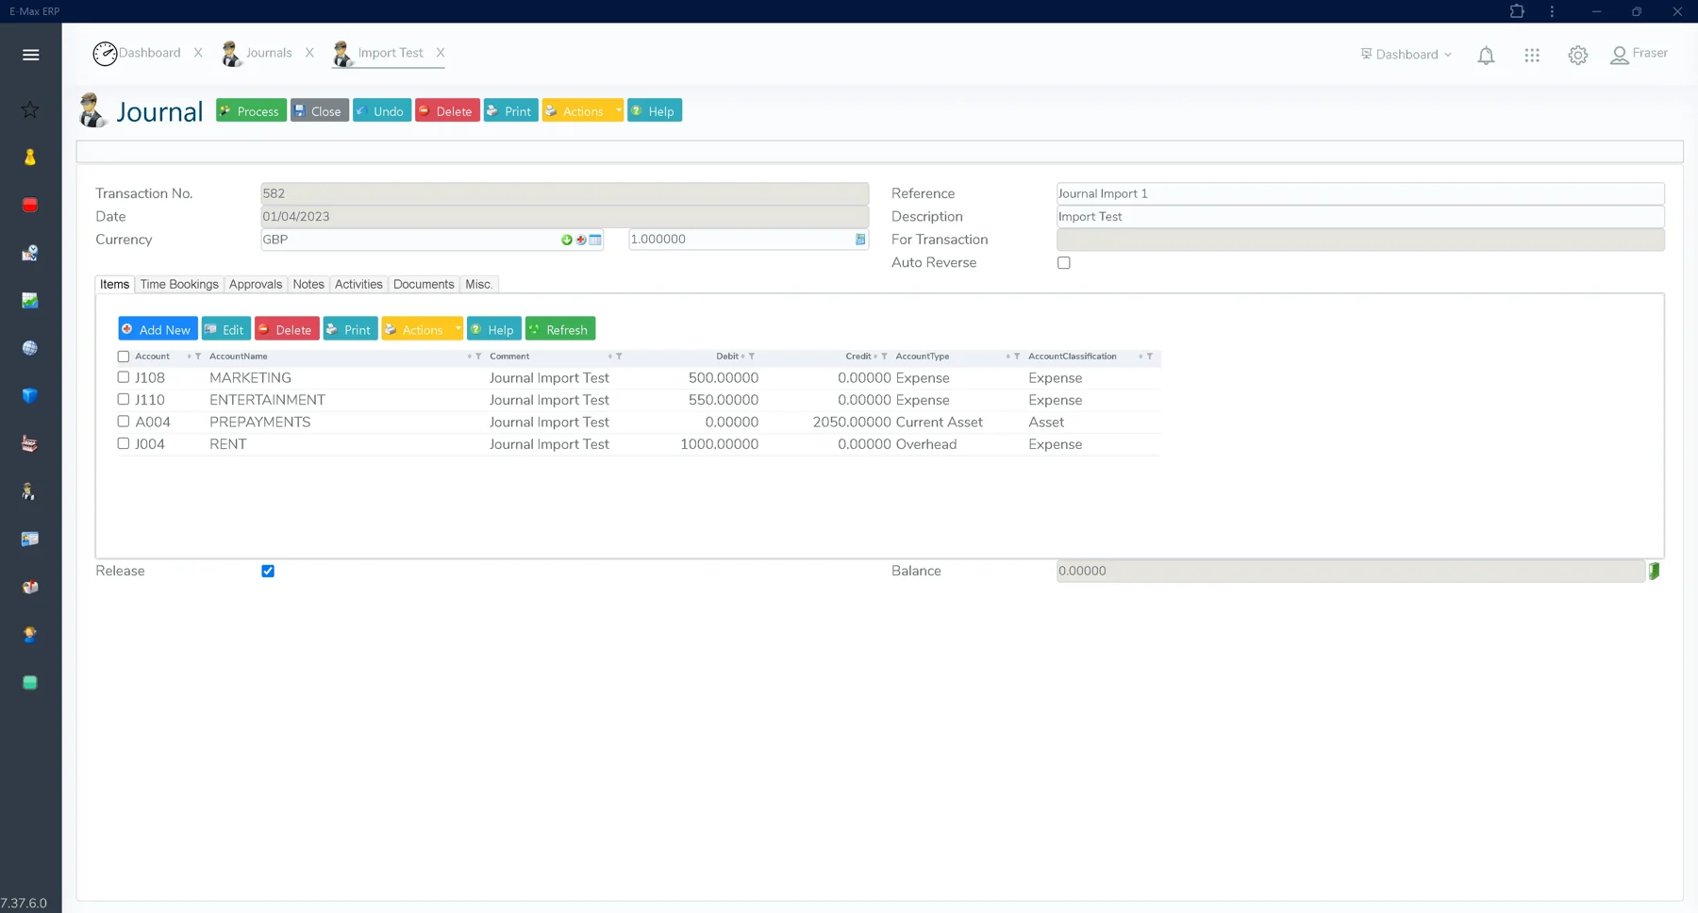Screen dimensions: 1698x913
Task: Click the green icon beside Balance field
Action: click(1654, 571)
